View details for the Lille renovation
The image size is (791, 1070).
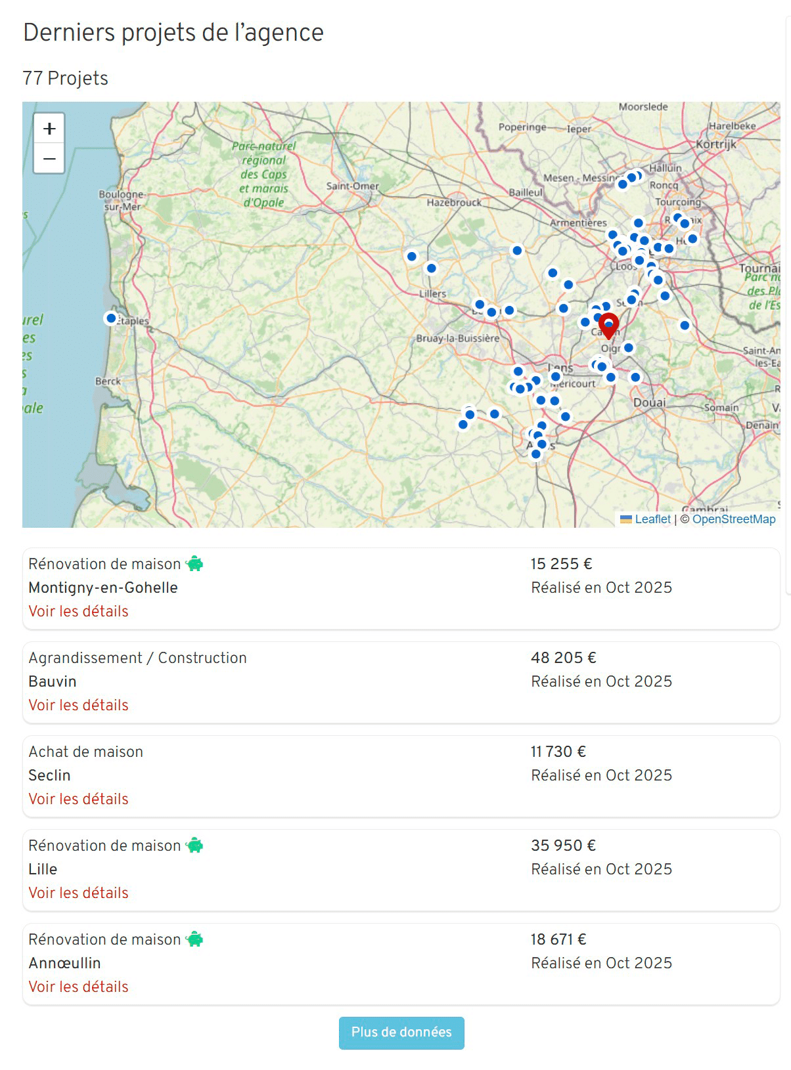[78, 893]
